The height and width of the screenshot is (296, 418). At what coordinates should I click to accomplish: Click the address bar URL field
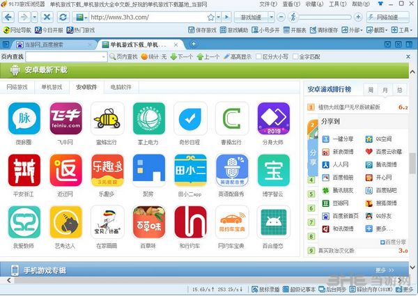click(148, 17)
